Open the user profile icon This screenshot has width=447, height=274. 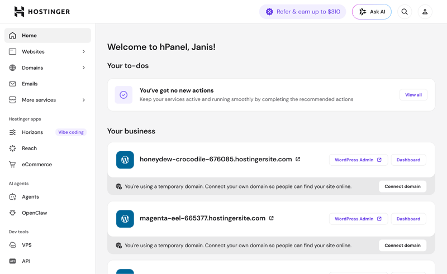(425, 12)
